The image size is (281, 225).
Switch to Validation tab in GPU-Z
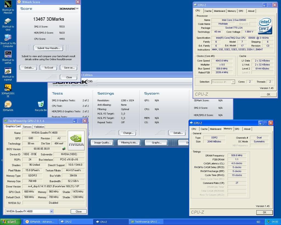[x=39, y=127]
